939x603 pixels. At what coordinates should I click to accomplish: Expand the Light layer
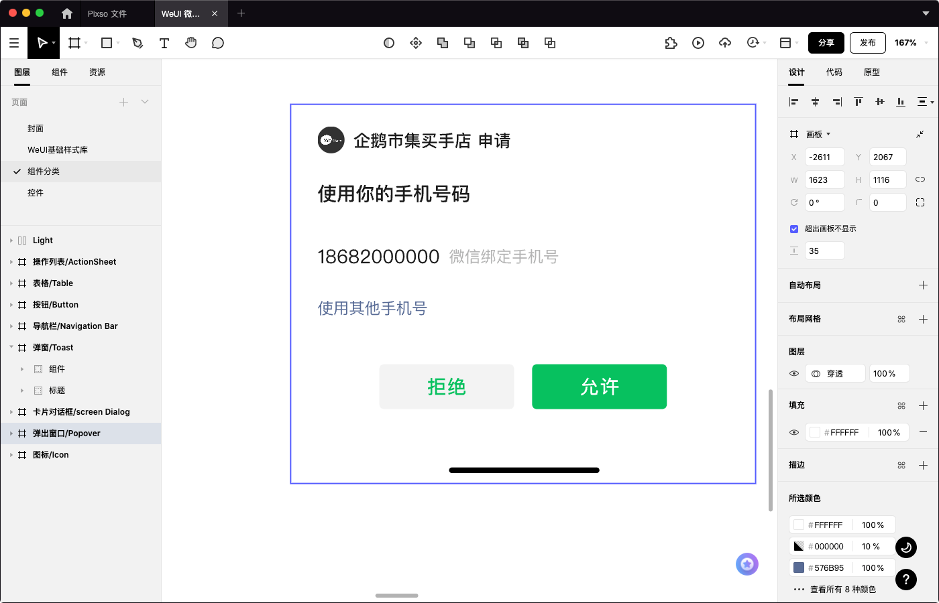pyautogui.click(x=11, y=241)
